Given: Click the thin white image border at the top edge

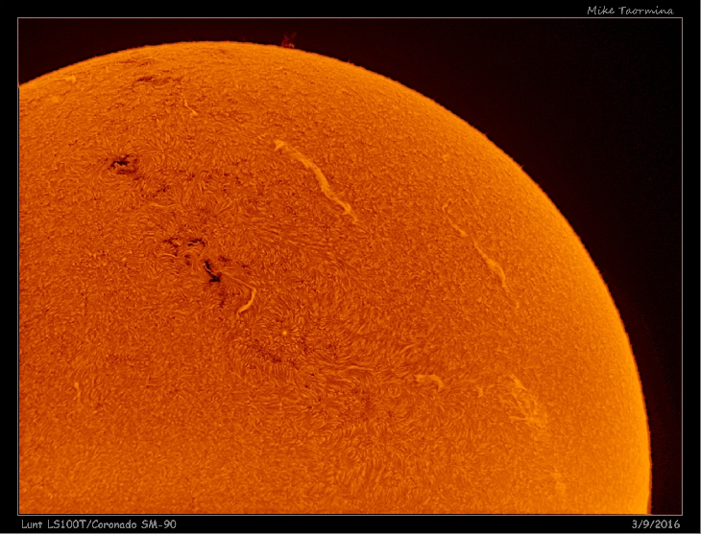Looking at the screenshot, I should point(350,18).
